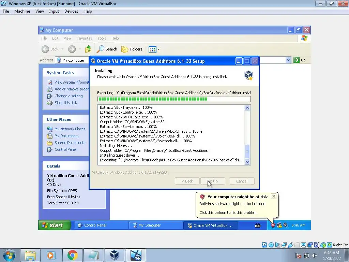The height and width of the screenshot is (262, 349).
Task: Open Windows Explorer from Windows 7 taskbar
Action: [30, 255]
